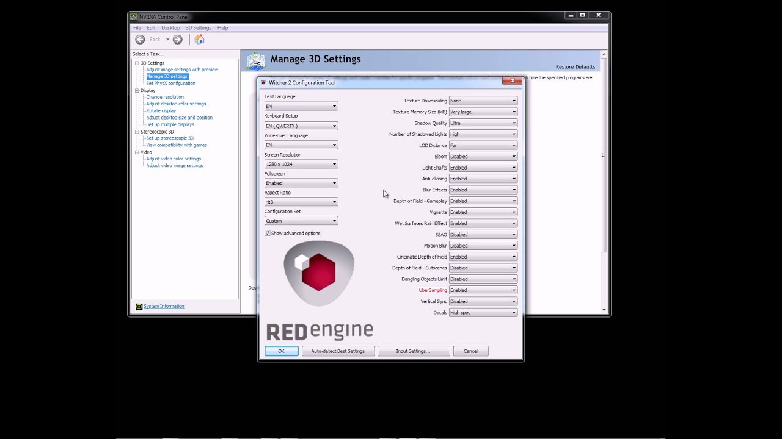Open the Keyboard Setup dropdown

301,126
